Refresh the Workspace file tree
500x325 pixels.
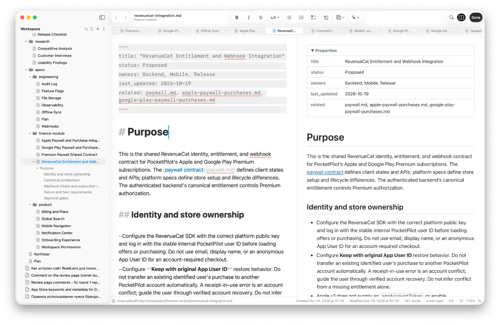(92, 29)
